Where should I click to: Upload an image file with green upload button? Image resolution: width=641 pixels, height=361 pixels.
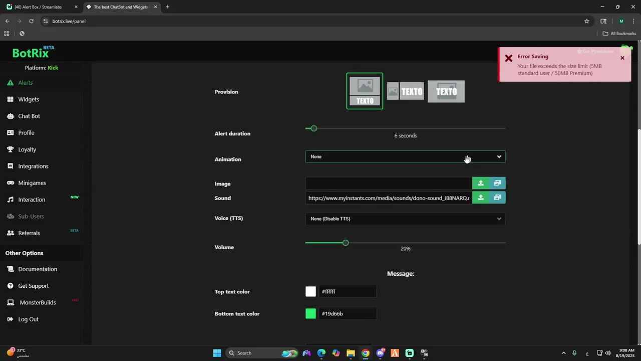point(481,183)
